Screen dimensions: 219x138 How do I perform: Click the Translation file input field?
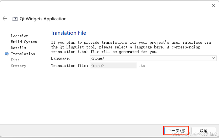(113, 65)
